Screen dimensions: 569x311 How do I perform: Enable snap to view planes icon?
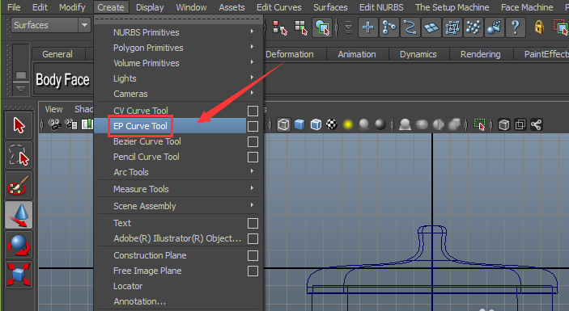(431, 27)
